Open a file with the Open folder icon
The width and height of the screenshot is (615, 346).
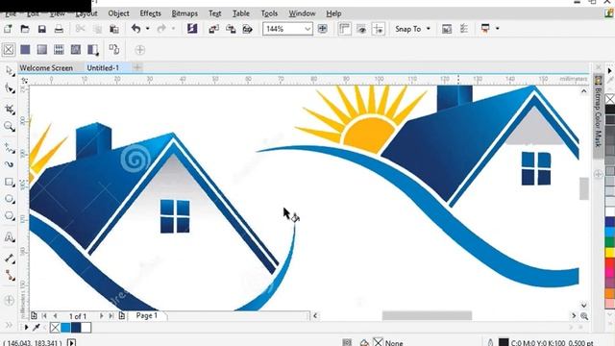25,29
